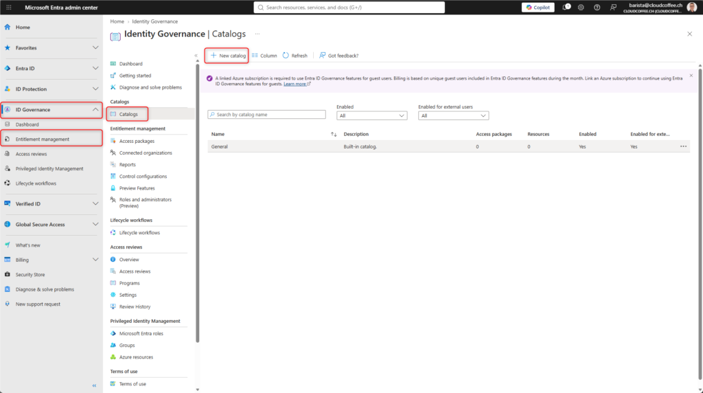Open Reports menu item
703x393 pixels.
(127, 164)
